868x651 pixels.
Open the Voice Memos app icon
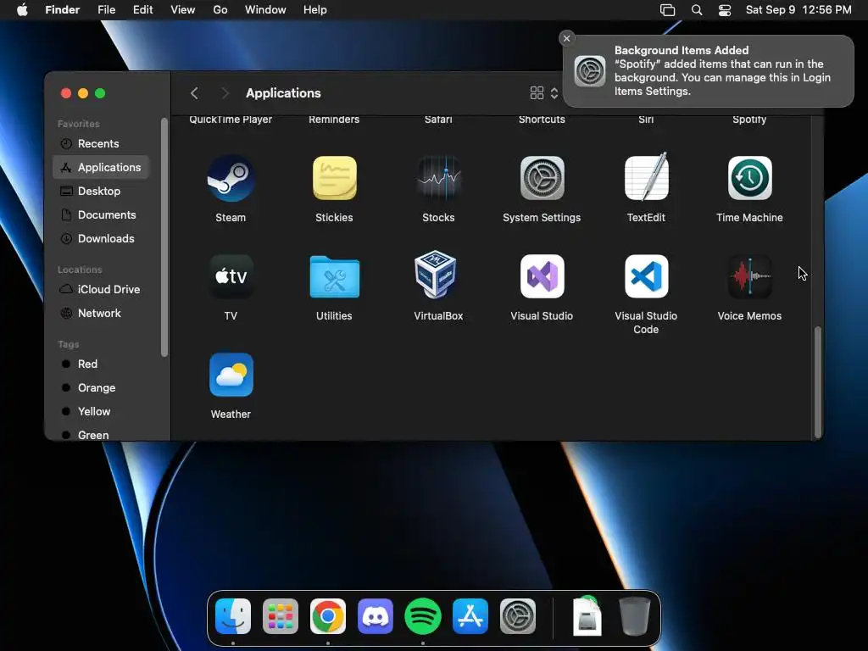pos(749,276)
